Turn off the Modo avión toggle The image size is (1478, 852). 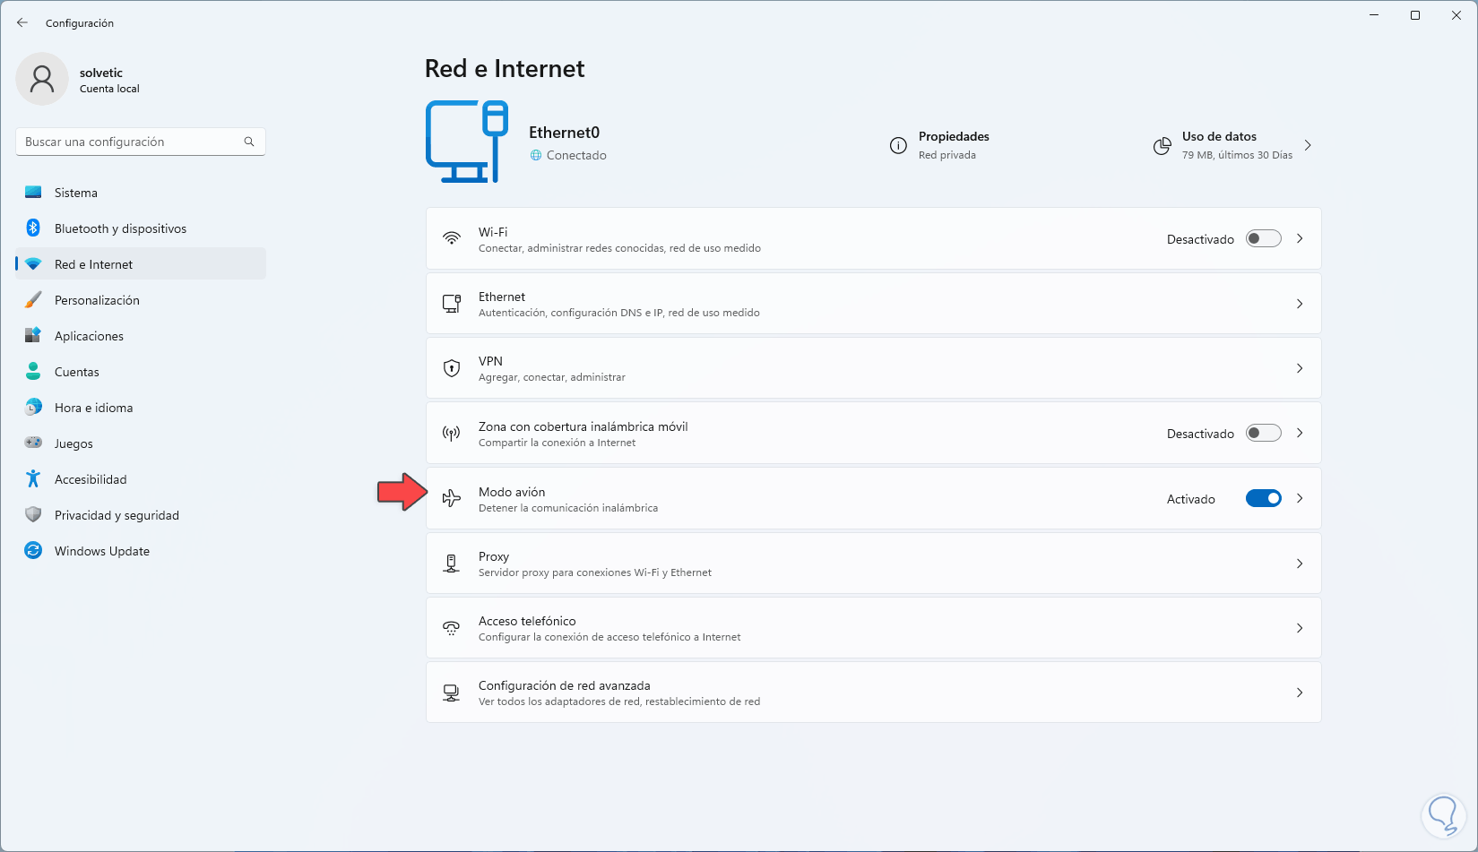[1263, 499]
